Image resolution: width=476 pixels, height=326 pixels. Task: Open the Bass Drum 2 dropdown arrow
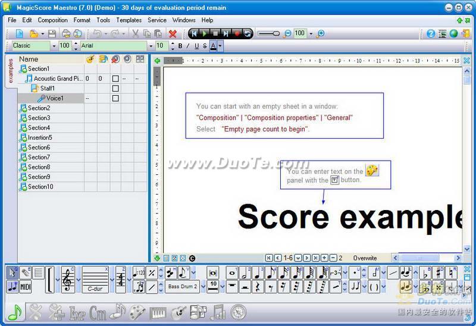[203, 287]
